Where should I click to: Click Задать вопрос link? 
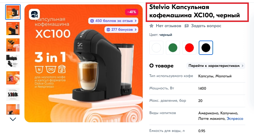[x=206, y=26]
